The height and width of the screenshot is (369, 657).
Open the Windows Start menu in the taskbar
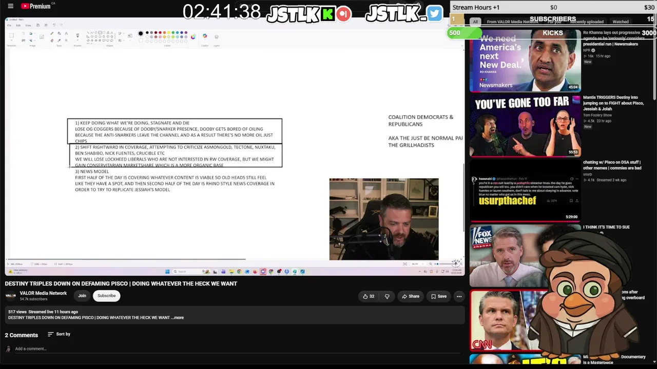point(167,272)
